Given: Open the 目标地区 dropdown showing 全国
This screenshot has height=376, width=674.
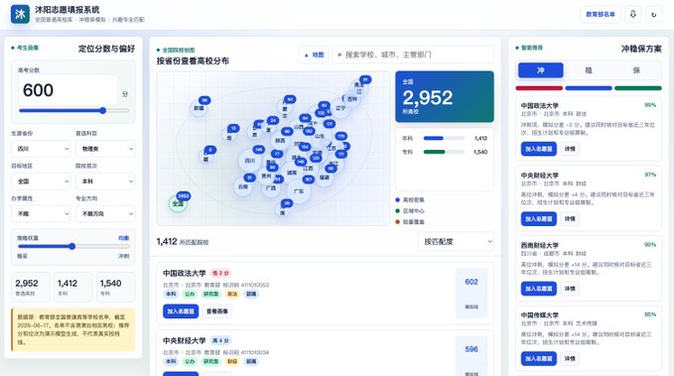Looking at the screenshot, I should click(41, 182).
